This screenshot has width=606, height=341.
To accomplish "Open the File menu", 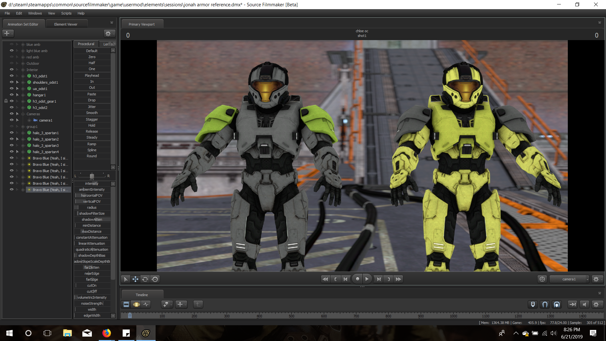I will click(x=7, y=13).
